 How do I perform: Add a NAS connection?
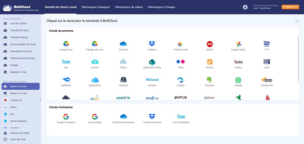click(267, 62)
